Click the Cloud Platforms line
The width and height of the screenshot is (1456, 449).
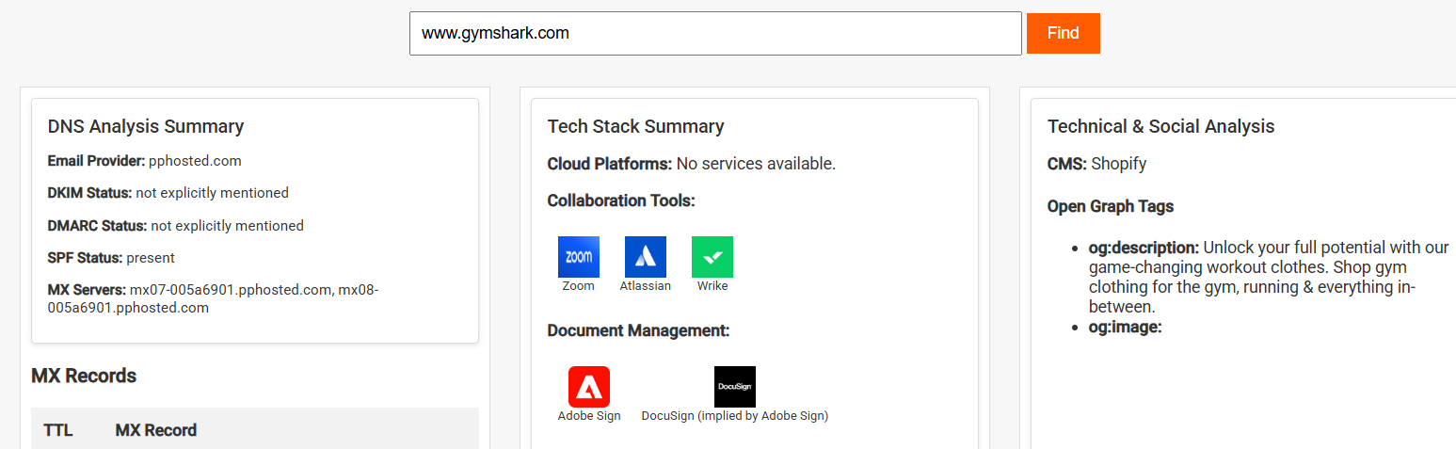click(x=692, y=164)
